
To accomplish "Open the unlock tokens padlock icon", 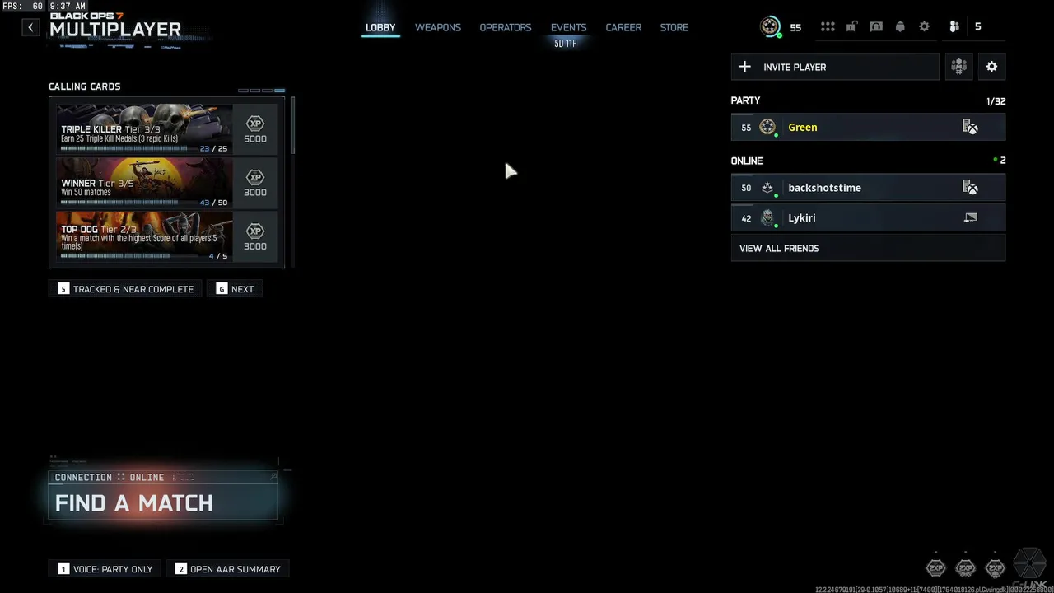I will 851,26.
